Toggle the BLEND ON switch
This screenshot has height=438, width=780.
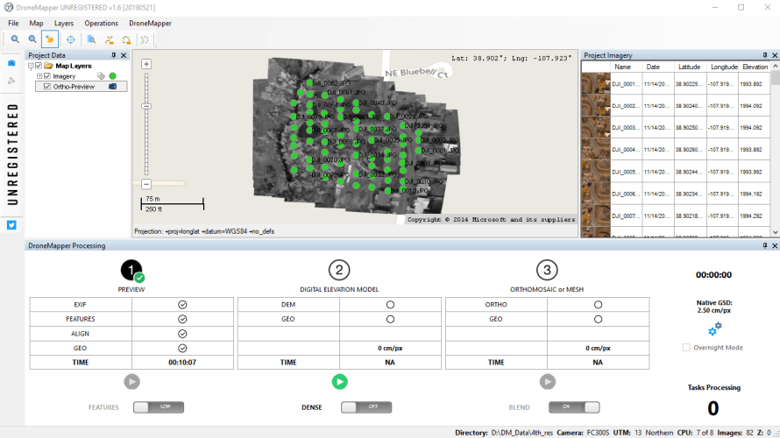574,407
